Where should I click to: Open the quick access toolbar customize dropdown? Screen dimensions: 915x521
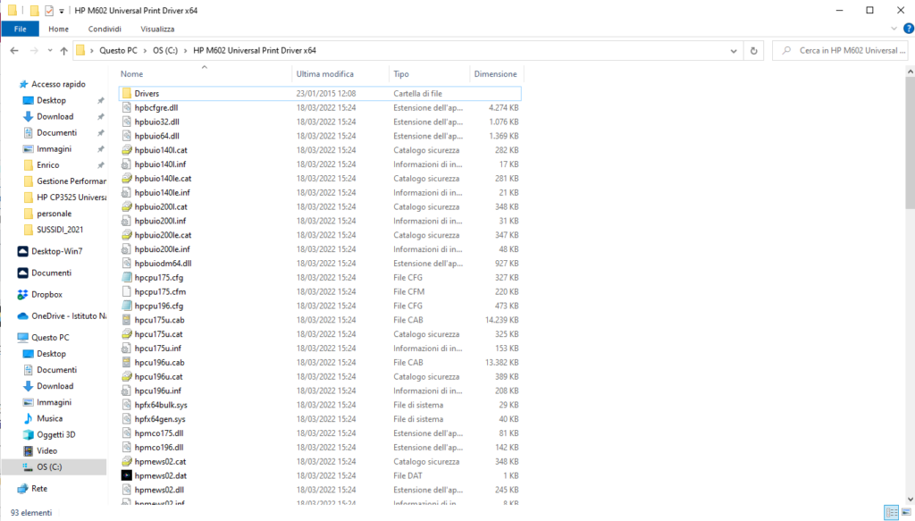click(62, 11)
